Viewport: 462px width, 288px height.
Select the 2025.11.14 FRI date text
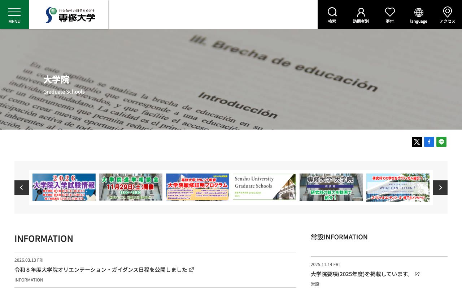325,264
